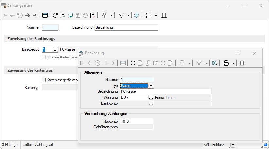This screenshot has height=149, width=269.
Task: Click printer icon in Bankbezug toolbar
Action: click(226, 63)
